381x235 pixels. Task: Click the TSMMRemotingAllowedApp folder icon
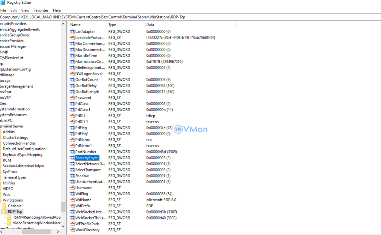pos(9,217)
